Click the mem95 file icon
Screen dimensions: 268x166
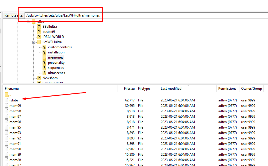[x=7, y=127]
